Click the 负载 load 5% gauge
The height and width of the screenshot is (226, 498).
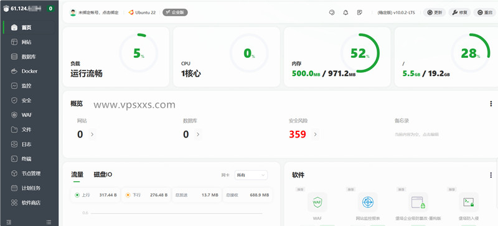point(138,53)
